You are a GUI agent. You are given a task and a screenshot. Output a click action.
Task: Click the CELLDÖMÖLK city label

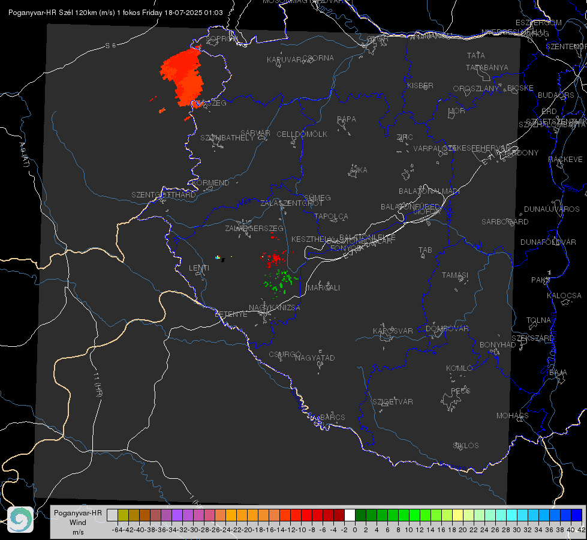pyautogui.click(x=302, y=134)
